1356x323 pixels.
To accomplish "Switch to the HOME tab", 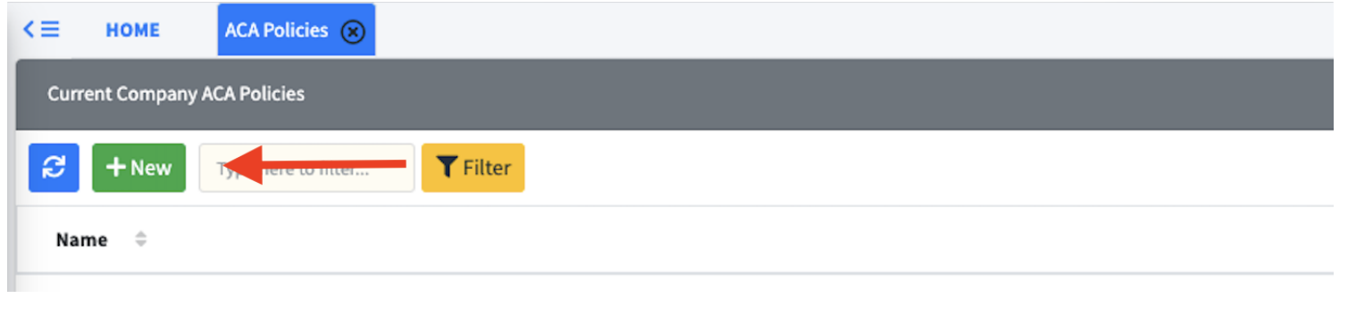I will 133,30.
